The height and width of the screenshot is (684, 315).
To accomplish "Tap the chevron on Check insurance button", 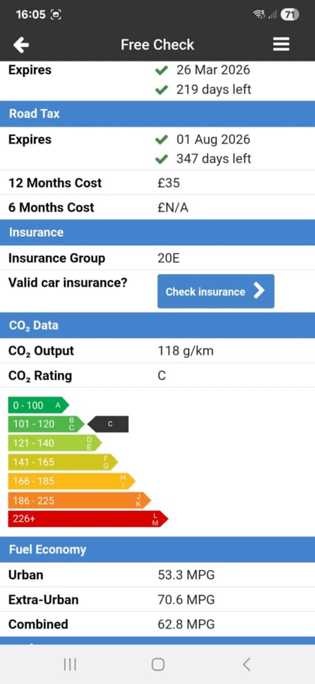I will (259, 291).
